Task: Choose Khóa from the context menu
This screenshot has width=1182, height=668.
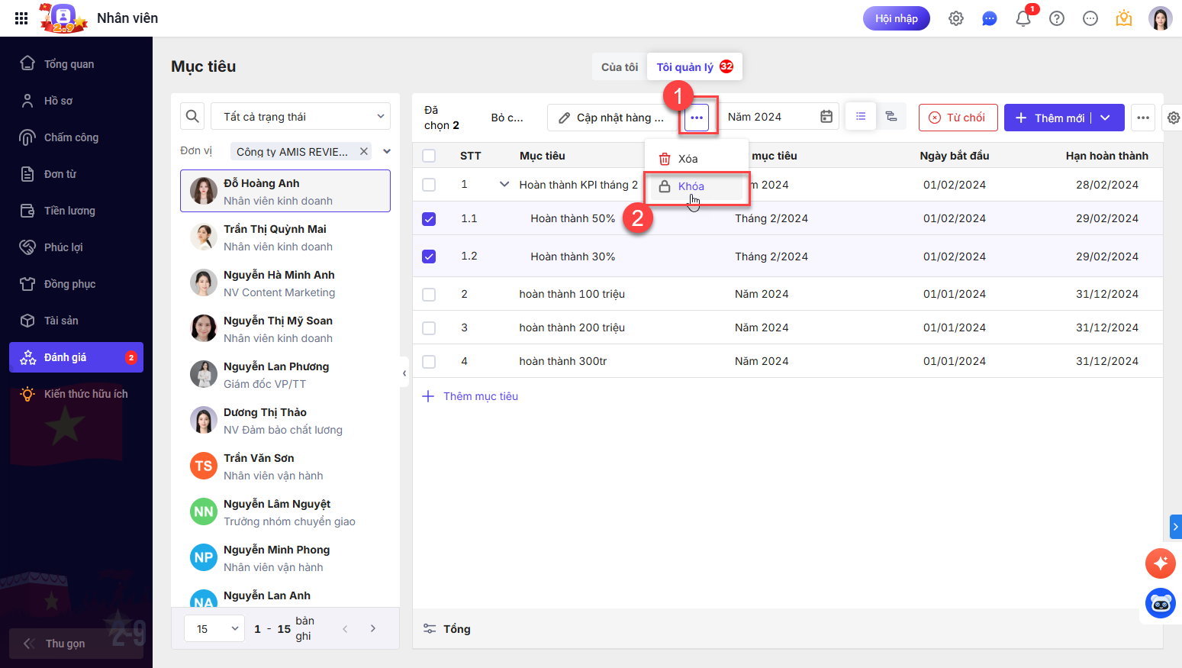Action: click(x=691, y=186)
